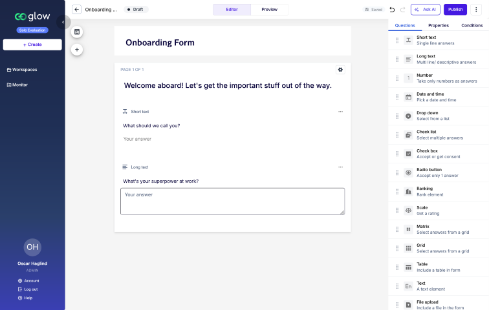The height and width of the screenshot is (310, 489).
Task: Add a new page with plus icon
Action: (77, 50)
